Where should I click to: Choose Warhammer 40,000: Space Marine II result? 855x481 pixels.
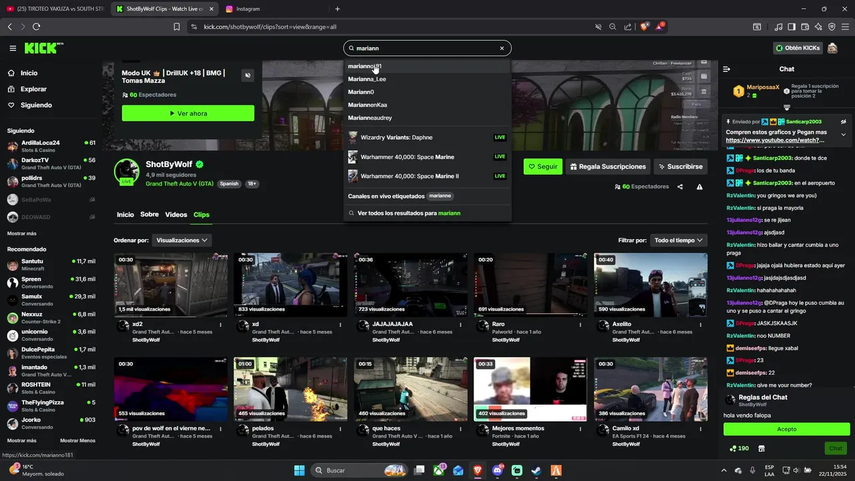(427, 176)
